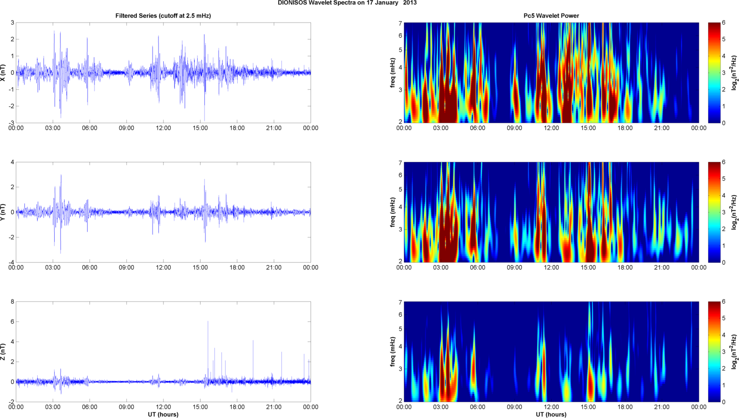The height and width of the screenshot is (418, 739).
Task: Select the Pc5 Wavelet Power heading
Action: (551, 16)
